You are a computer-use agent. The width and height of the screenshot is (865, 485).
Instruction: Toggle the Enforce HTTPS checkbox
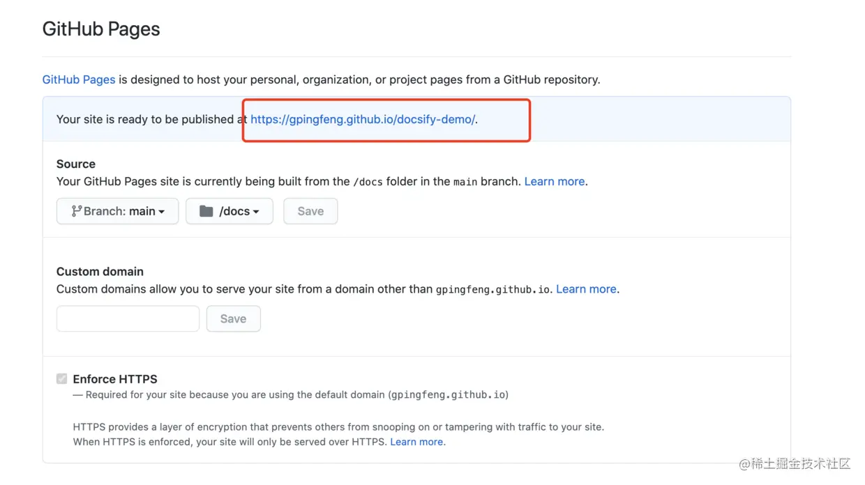coord(62,379)
